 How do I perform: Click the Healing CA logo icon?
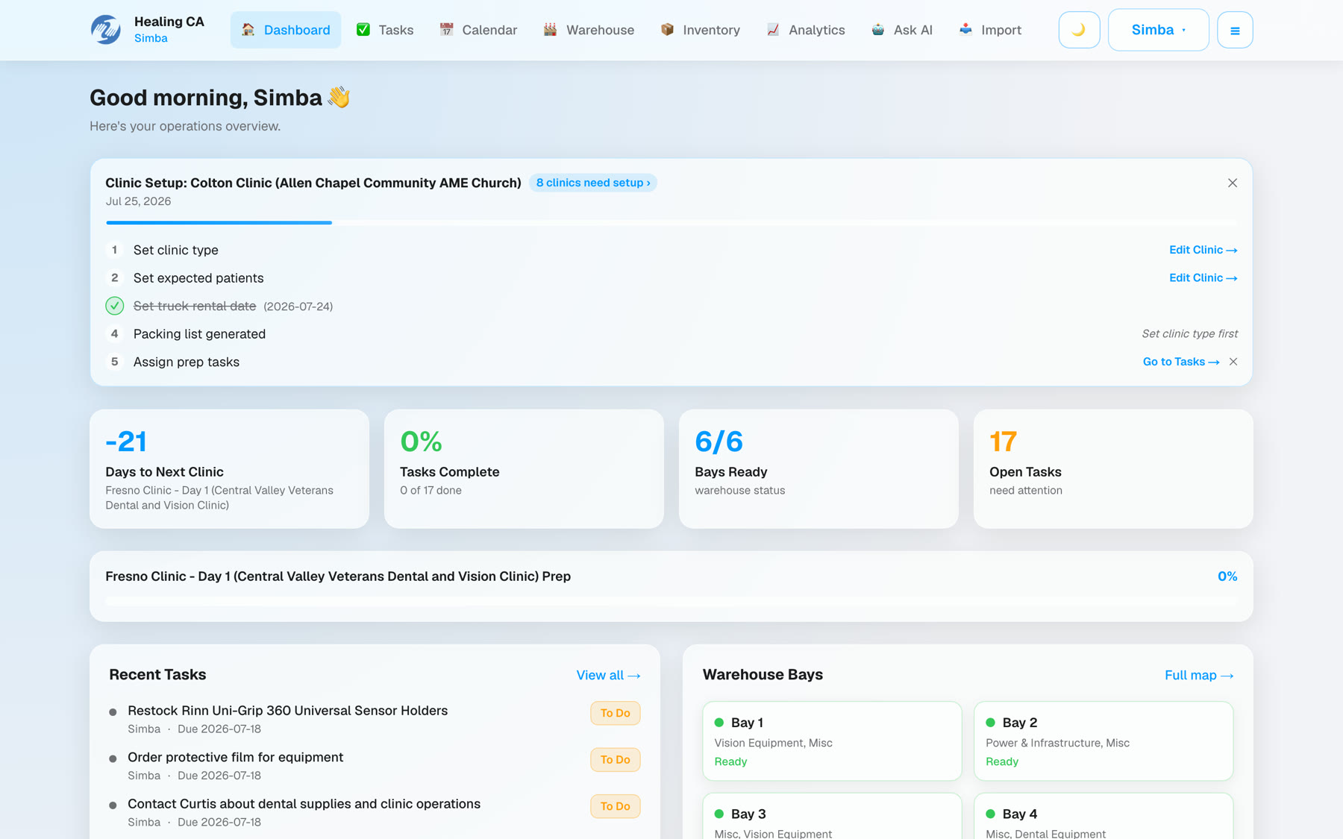pos(105,30)
